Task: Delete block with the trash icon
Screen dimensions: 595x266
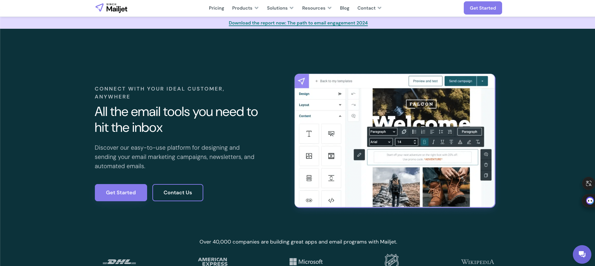Action: click(486, 165)
